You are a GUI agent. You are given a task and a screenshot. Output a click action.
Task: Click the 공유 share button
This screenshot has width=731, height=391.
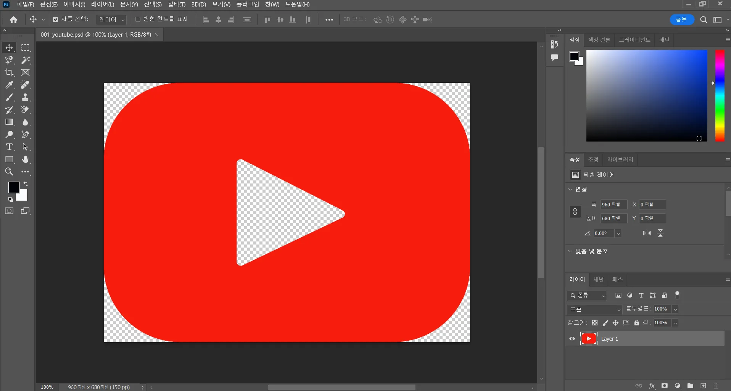pos(681,19)
